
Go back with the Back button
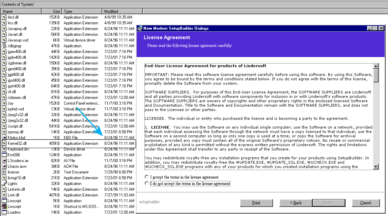click(296, 203)
